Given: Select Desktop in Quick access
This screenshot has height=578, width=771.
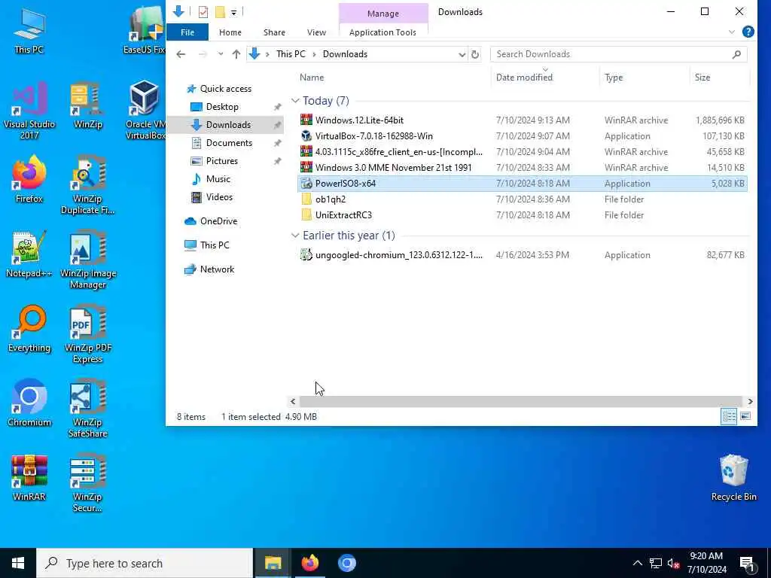Looking at the screenshot, I should (222, 107).
